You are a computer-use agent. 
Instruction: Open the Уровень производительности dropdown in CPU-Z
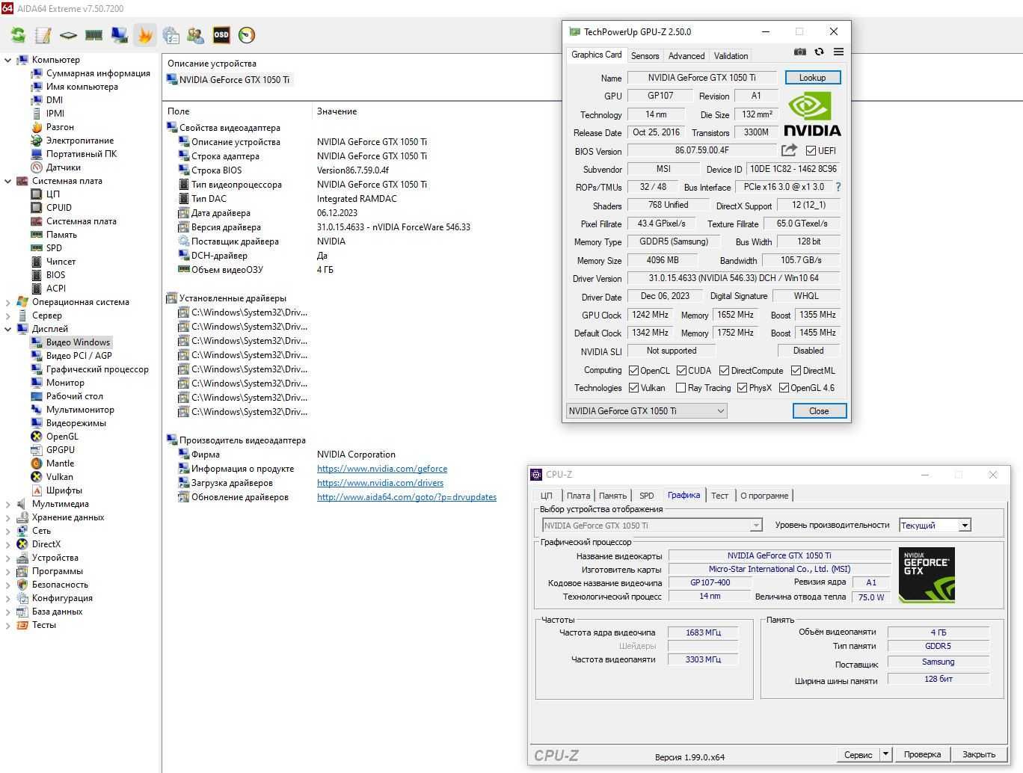coord(935,525)
